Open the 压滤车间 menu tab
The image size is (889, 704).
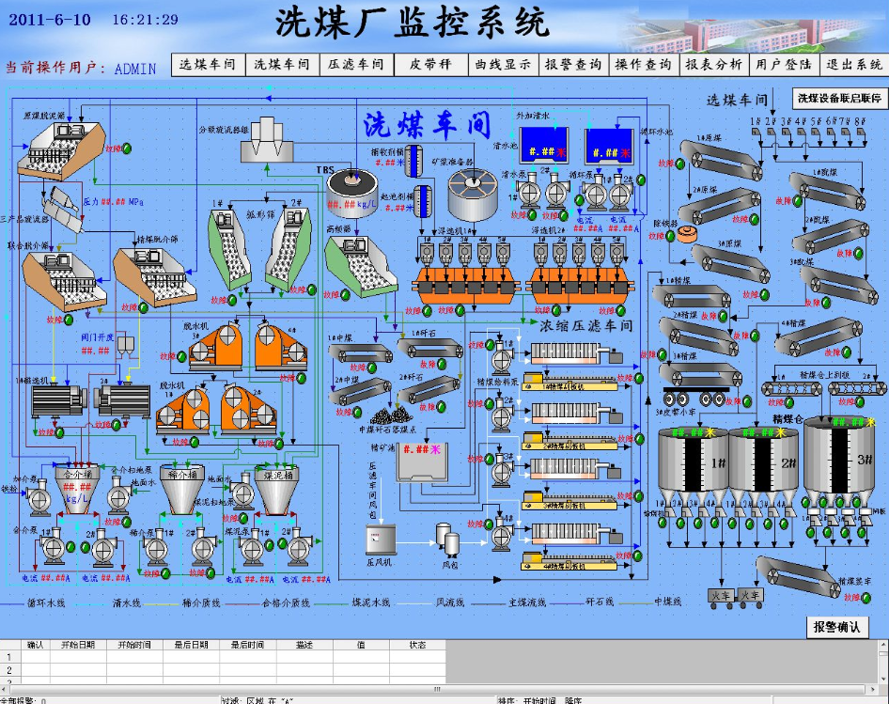tap(355, 64)
